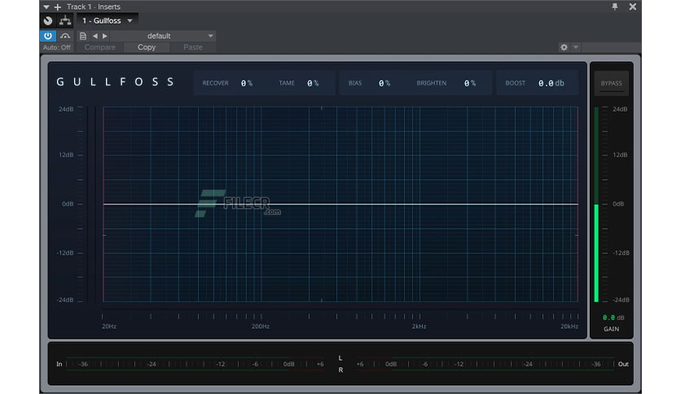Click the 20kHz frequency label
The width and height of the screenshot is (681, 394).
pyautogui.click(x=569, y=326)
